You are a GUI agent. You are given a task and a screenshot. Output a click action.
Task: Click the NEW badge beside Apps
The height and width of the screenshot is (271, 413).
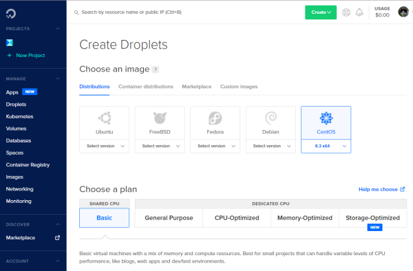[x=30, y=92]
